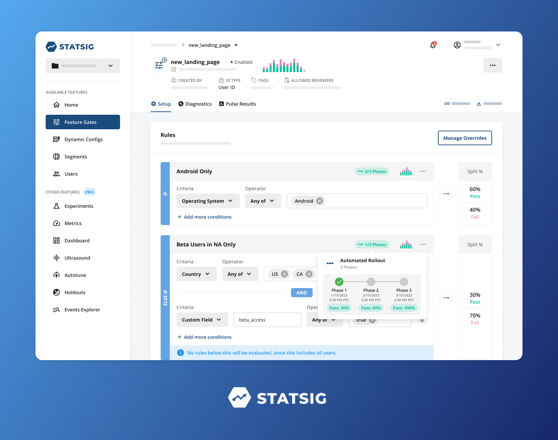Screen dimensions: 558x440
Task: Click the Phase 3 rollout marker
Action: pos(404,282)
